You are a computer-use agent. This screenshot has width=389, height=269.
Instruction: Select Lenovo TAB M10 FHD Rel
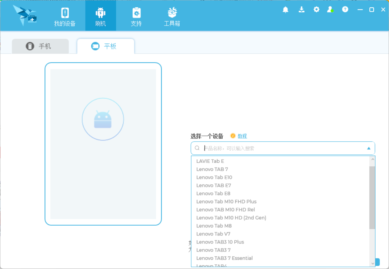(x=280, y=210)
